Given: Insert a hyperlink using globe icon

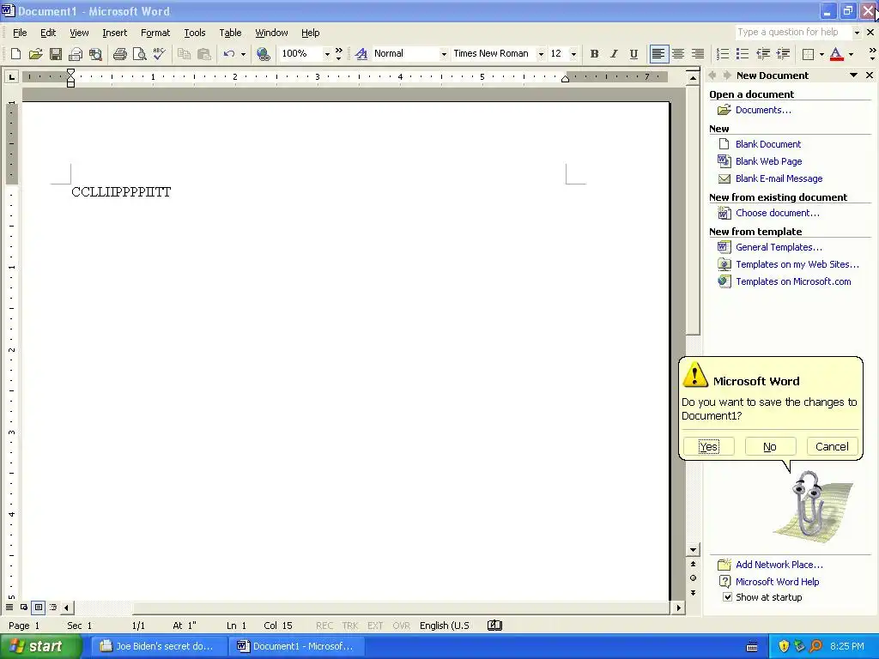Looking at the screenshot, I should tap(263, 54).
